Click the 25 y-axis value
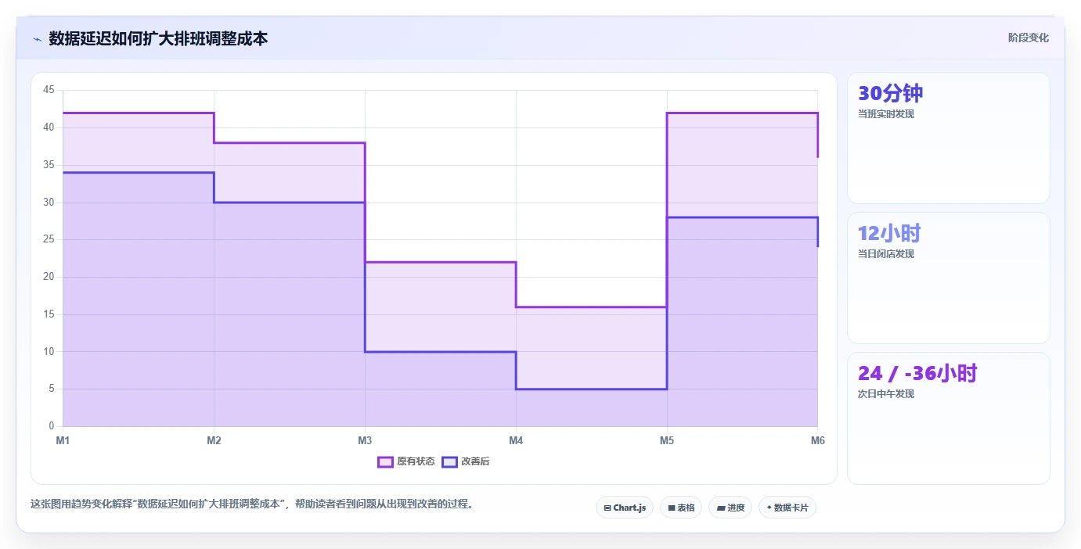Viewport: 1081px width, 549px height. pyautogui.click(x=49, y=239)
